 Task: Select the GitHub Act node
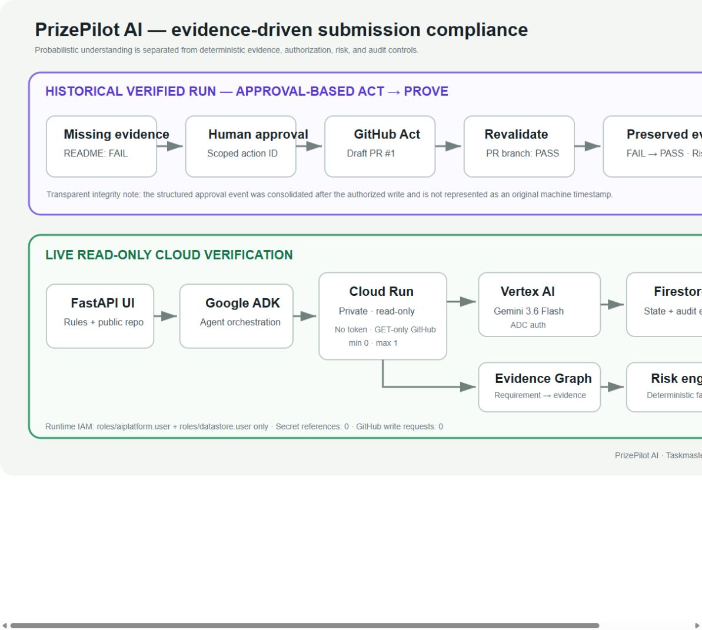click(380, 146)
